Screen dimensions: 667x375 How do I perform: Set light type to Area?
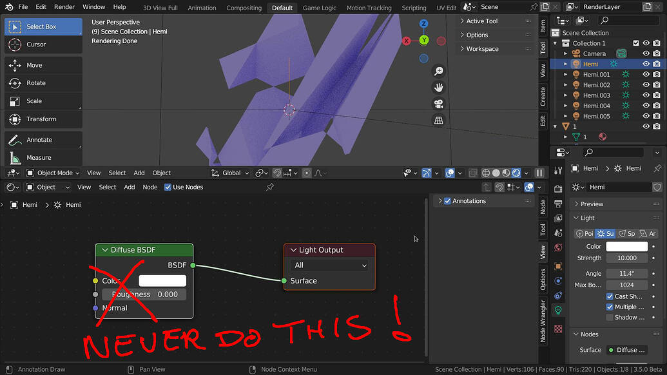coord(648,234)
